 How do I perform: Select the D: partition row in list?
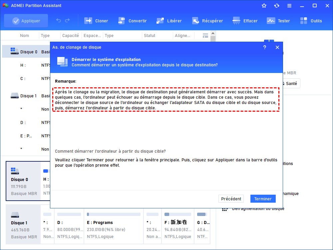coord(26,123)
